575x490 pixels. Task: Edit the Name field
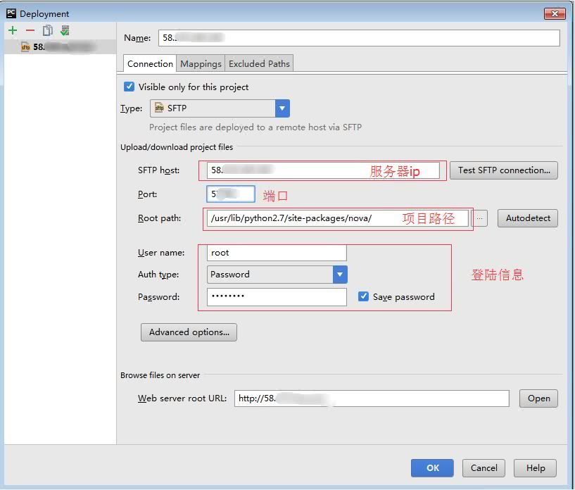(359, 38)
